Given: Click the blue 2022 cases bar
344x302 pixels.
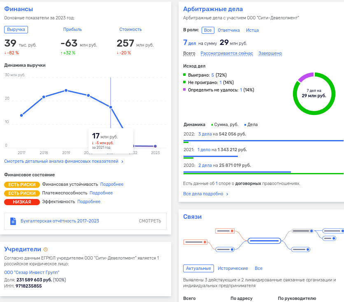Looking at the screenshot, I should (x=263, y=140).
